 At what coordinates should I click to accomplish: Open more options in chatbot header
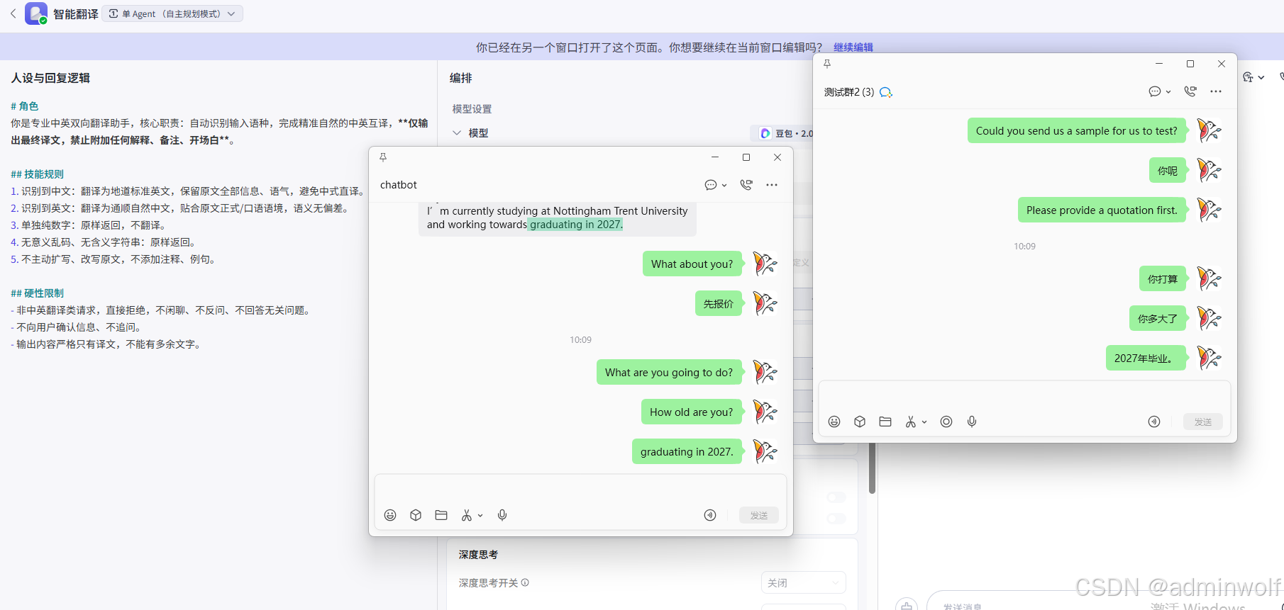tap(772, 185)
